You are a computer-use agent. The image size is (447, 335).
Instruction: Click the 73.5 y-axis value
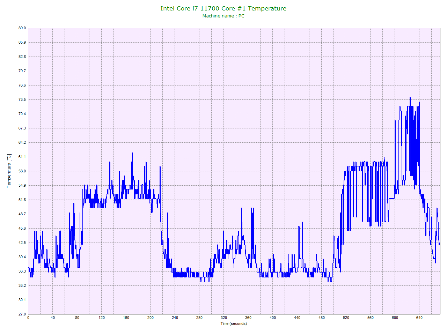coord(22,99)
